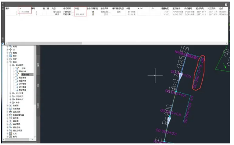
Task: Click the 命令 folder icon
Action: [x=13, y=102]
